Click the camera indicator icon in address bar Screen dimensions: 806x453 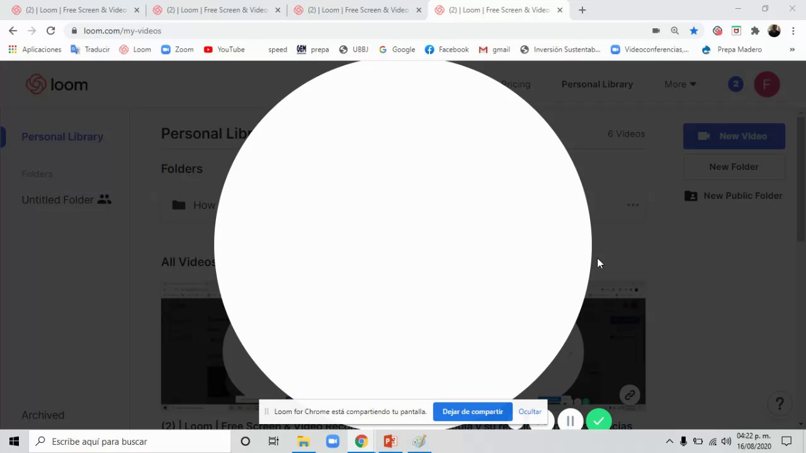coord(656,31)
